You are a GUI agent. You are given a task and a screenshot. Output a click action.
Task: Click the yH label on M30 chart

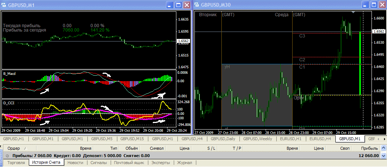click(x=227, y=66)
